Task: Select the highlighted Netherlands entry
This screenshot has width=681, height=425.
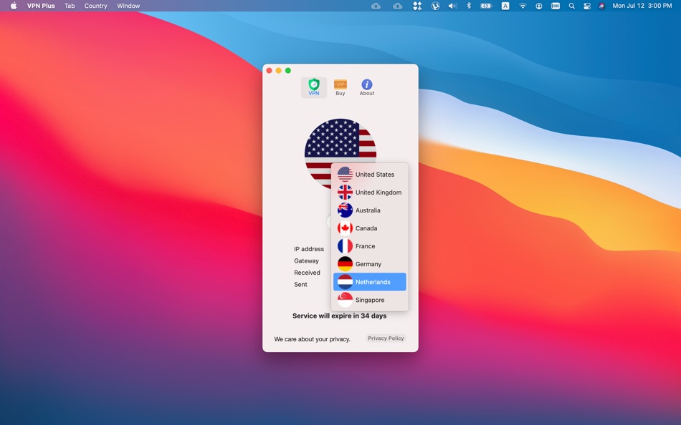Action: 370,282
